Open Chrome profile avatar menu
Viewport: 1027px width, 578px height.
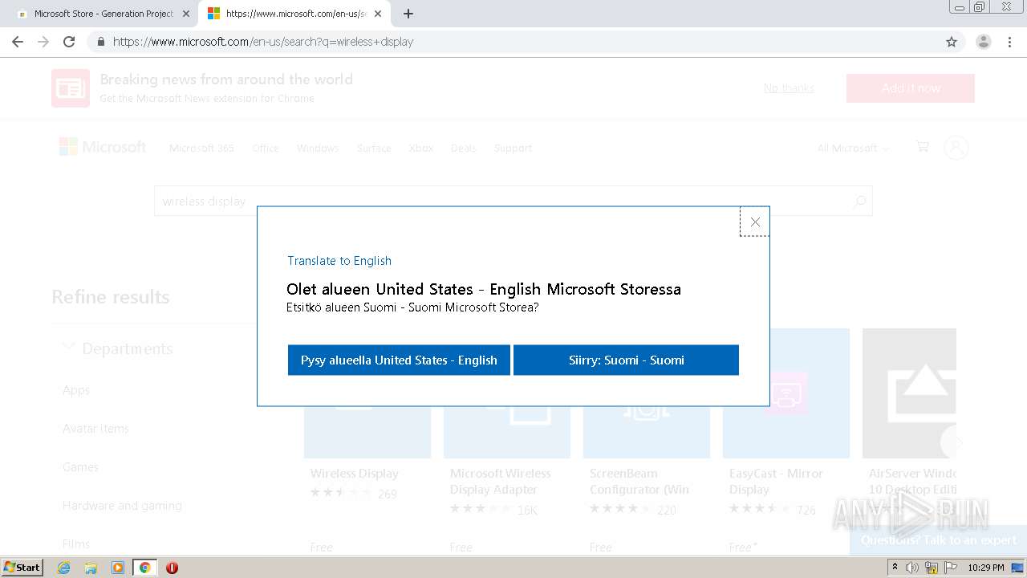point(984,42)
